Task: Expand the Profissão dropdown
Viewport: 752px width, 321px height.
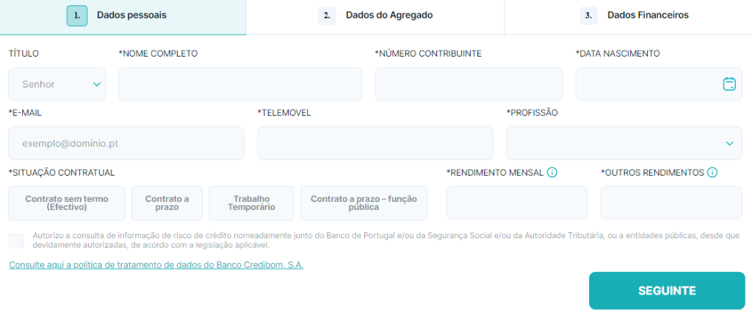Action: click(x=623, y=143)
